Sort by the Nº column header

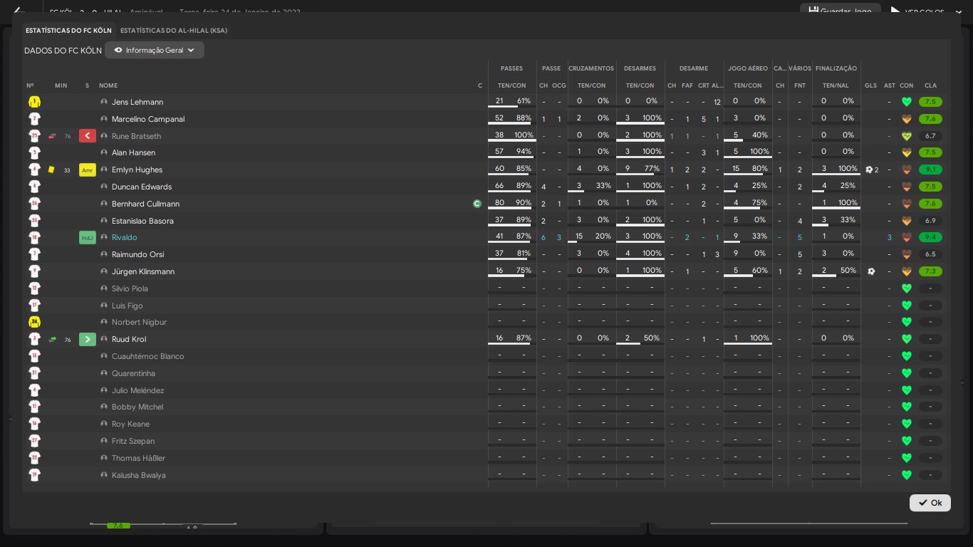click(30, 85)
